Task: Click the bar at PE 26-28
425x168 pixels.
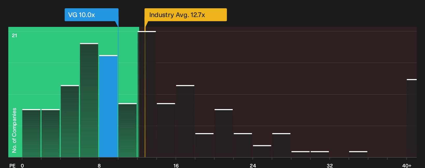Action: click(x=281, y=145)
